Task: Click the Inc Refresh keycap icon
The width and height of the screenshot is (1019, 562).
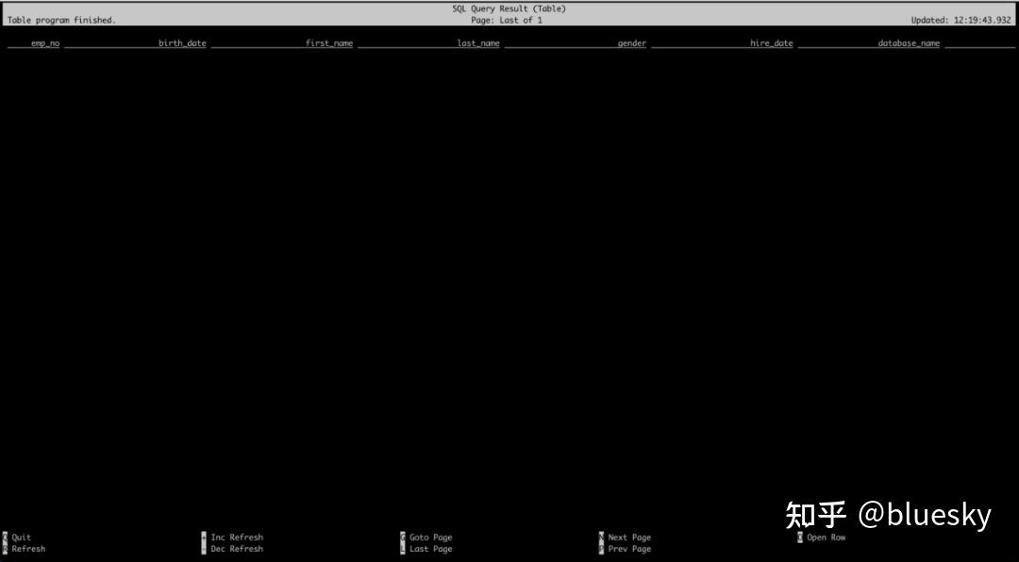Action: coord(204,537)
